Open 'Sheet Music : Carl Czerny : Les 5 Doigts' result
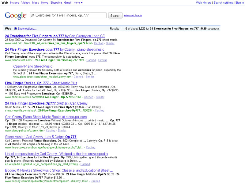 [41, 137]
